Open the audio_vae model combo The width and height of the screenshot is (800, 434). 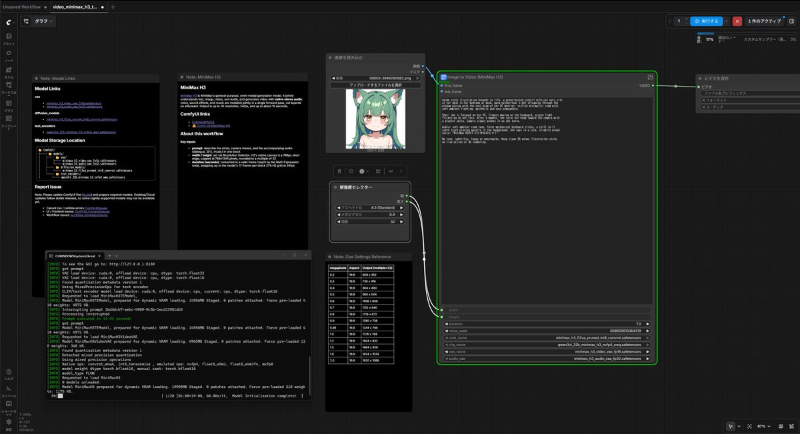coord(547,359)
